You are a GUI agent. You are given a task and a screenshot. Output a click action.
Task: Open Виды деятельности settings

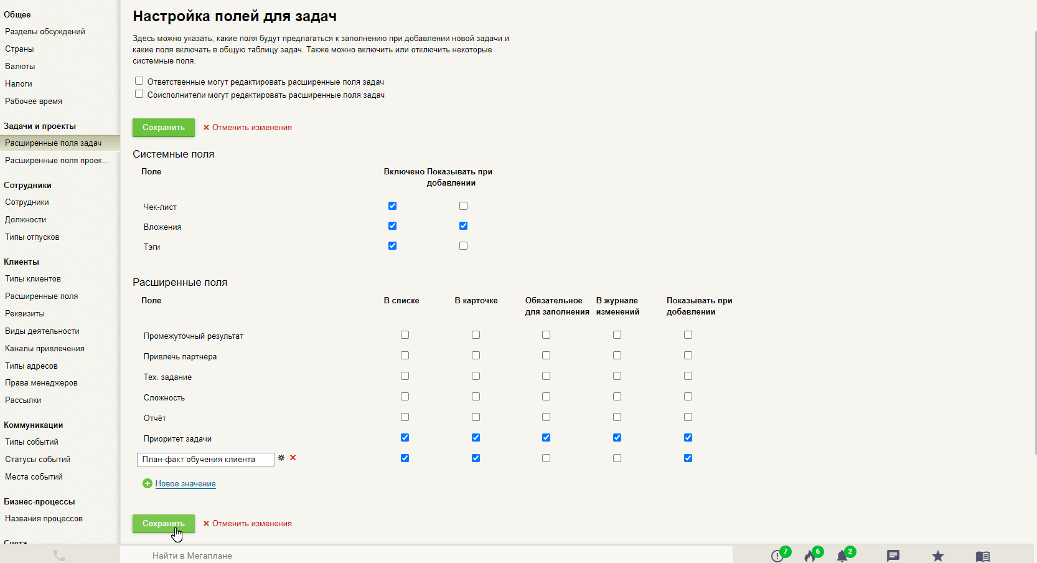coord(42,331)
